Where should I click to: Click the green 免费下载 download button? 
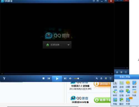coord(103,100)
